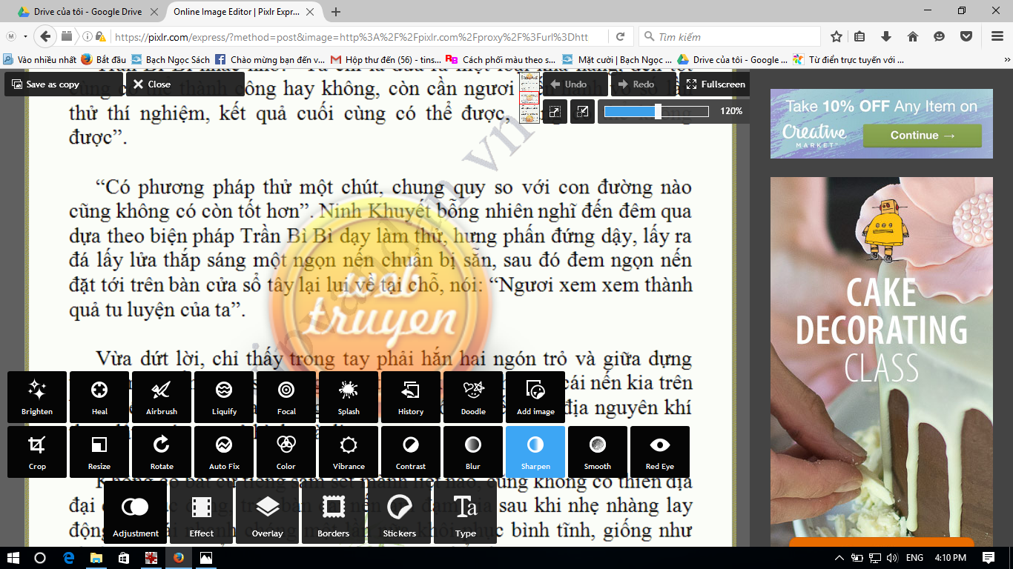
Task: Open the Liquify tool
Action: click(x=224, y=396)
